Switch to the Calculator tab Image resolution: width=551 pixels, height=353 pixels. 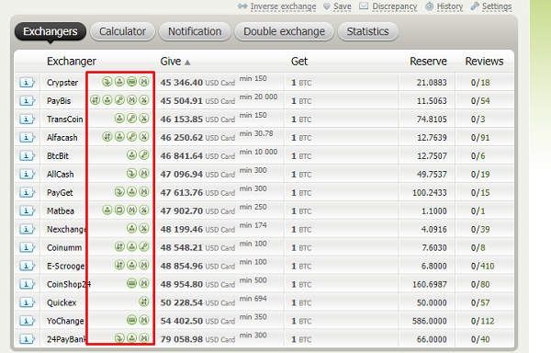122,31
